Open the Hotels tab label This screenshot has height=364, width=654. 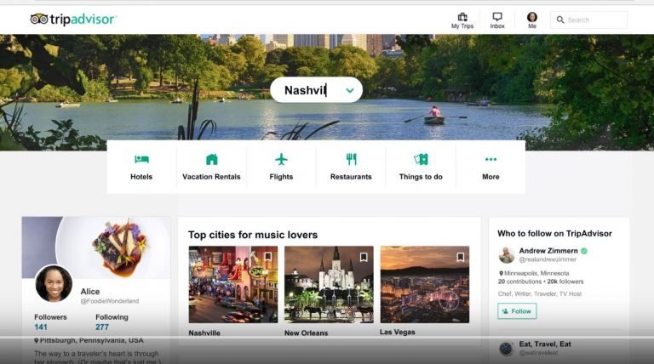point(141,177)
